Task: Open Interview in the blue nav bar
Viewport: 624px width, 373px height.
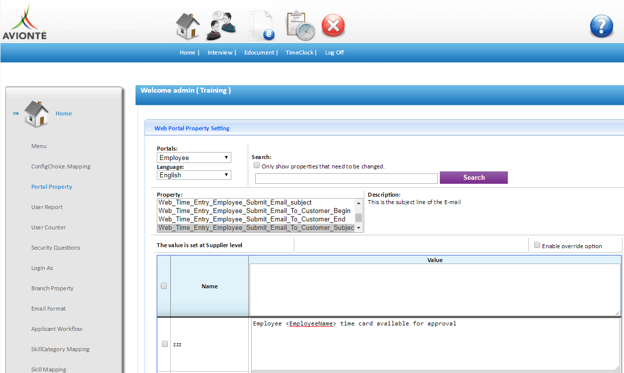Action: [x=220, y=53]
